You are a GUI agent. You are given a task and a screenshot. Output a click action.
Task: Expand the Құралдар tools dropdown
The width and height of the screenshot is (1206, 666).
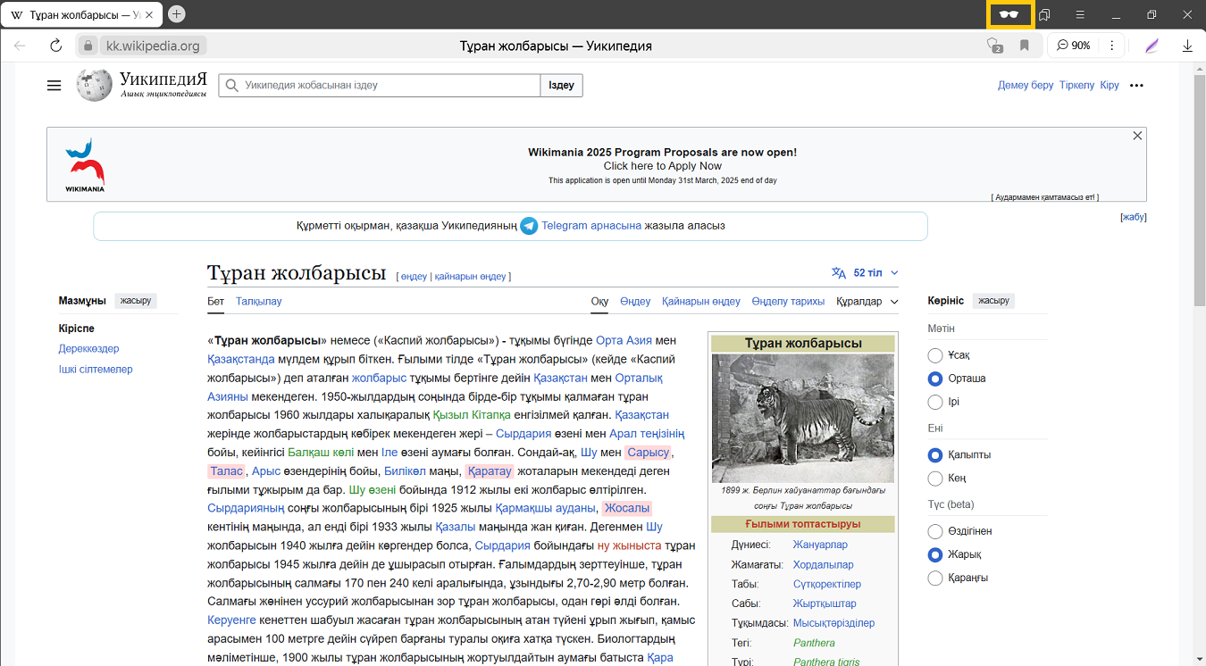pyautogui.click(x=867, y=302)
